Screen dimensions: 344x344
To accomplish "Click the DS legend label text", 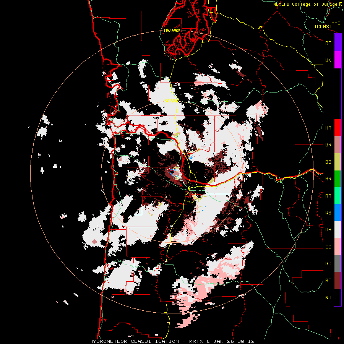I will pyautogui.click(x=328, y=230).
